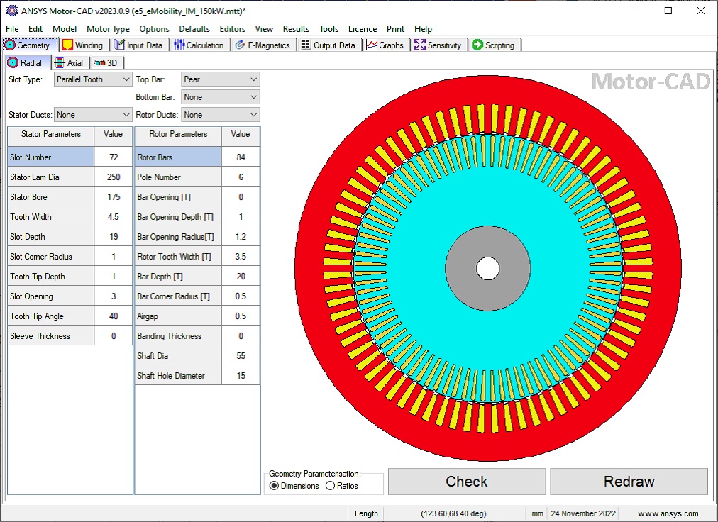The width and height of the screenshot is (718, 522).
Task: Select the Calculation tab icon
Action: coord(179,45)
